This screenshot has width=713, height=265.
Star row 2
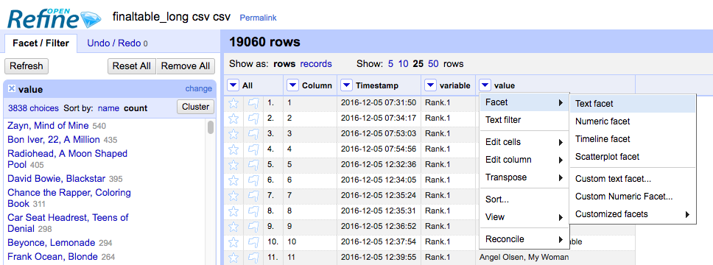tap(233, 119)
